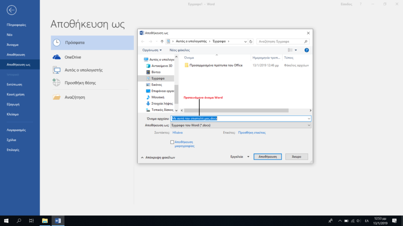Open Σχόλια in the sidebar

11,140
